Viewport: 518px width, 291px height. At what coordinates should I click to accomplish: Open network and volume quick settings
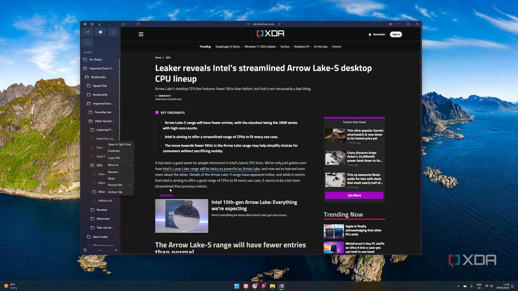tap(489, 286)
